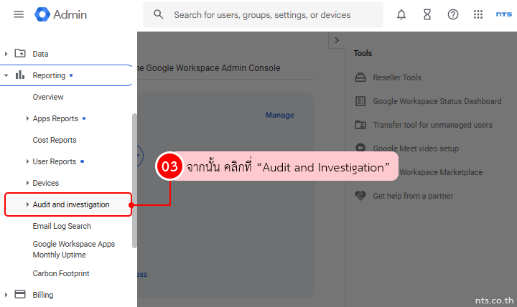
Task: Open Cost Reports in sidebar
Action: point(55,140)
